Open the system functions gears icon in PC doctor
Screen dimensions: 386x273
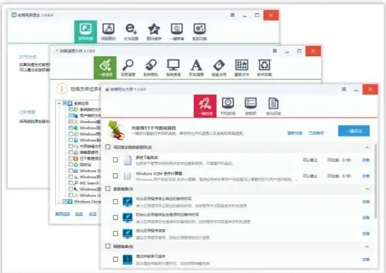200,31
